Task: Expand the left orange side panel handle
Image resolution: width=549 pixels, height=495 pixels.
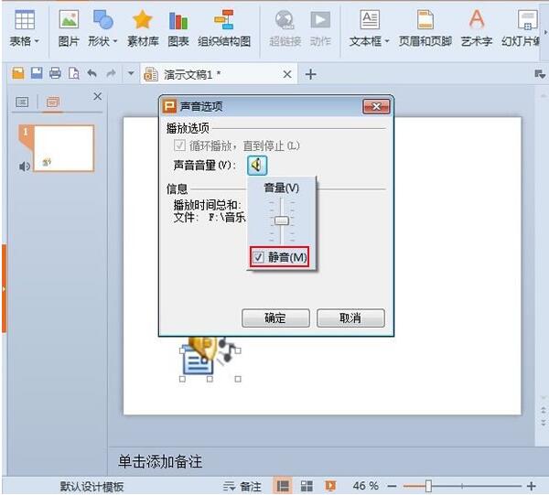Action: pos(4,288)
